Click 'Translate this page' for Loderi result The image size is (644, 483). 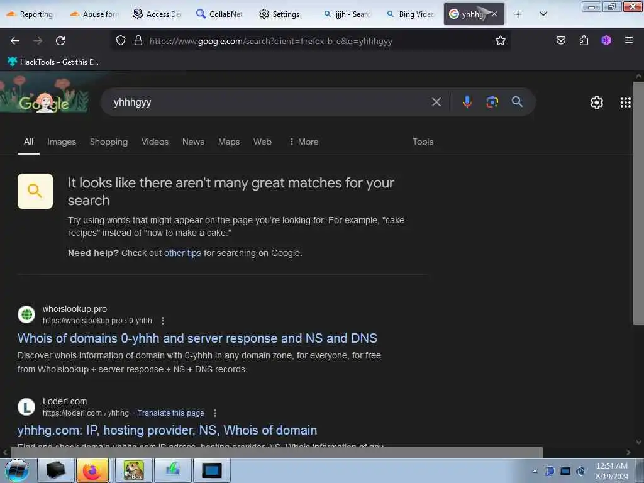pyautogui.click(x=170, y=413)
